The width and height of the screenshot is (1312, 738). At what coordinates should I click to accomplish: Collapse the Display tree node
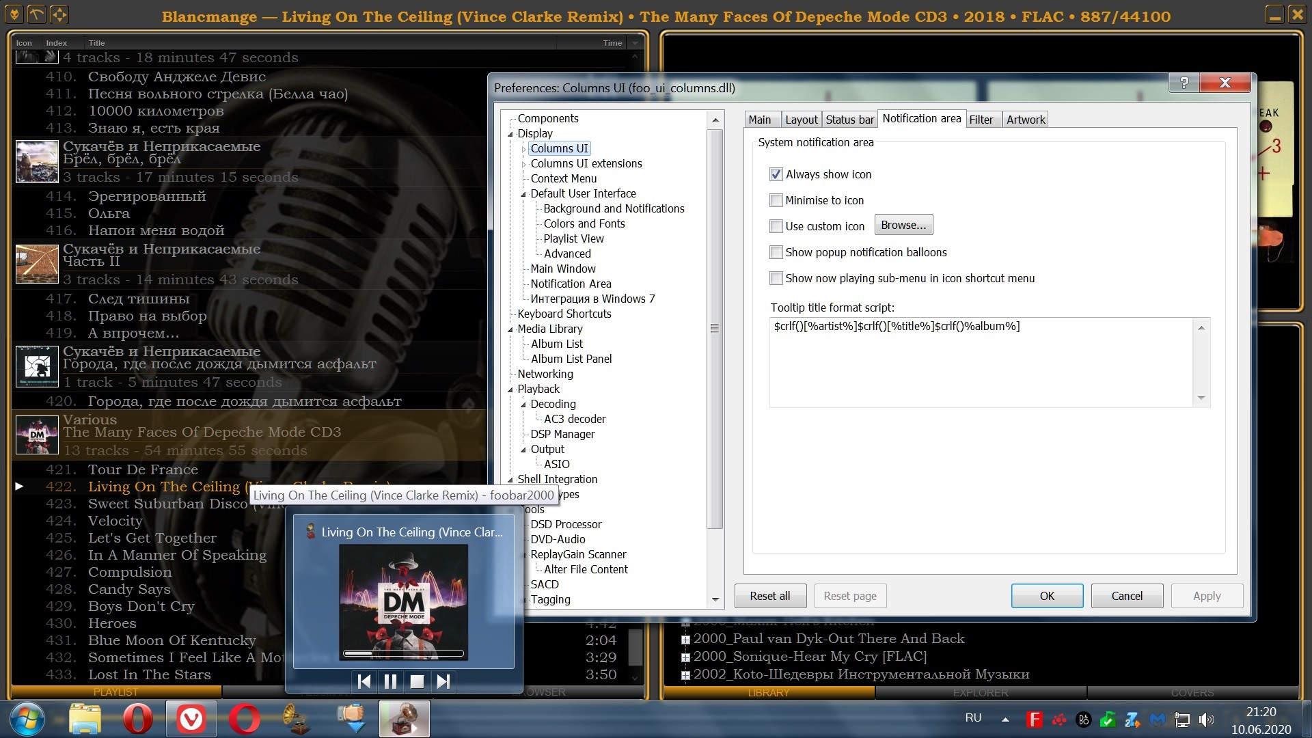(510, 134)
